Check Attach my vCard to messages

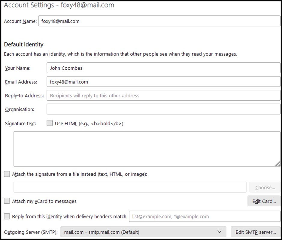click(x=7, y=201)
